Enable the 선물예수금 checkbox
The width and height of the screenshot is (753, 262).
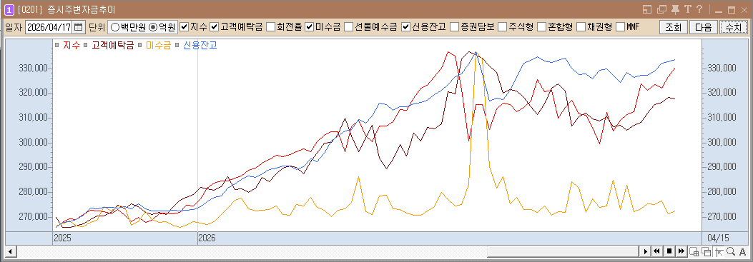click(x=349, y=27)
